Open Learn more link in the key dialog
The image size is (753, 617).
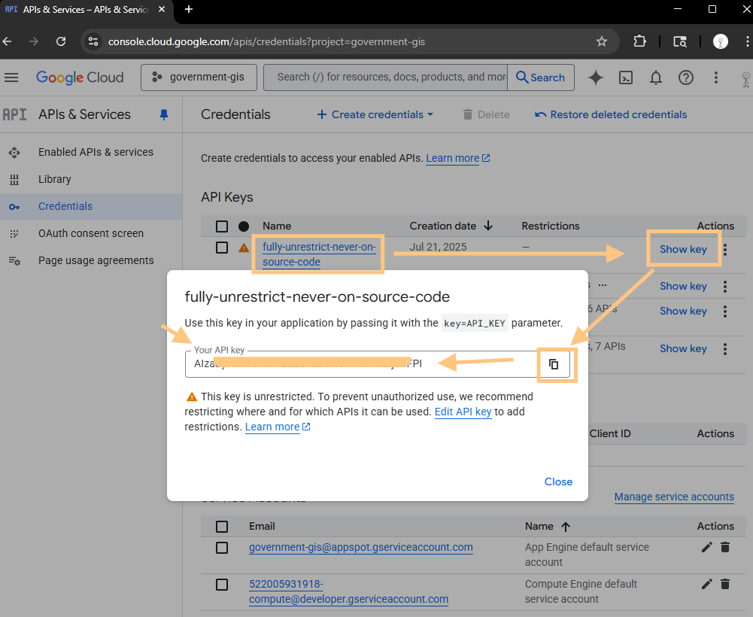pos(278,427)
